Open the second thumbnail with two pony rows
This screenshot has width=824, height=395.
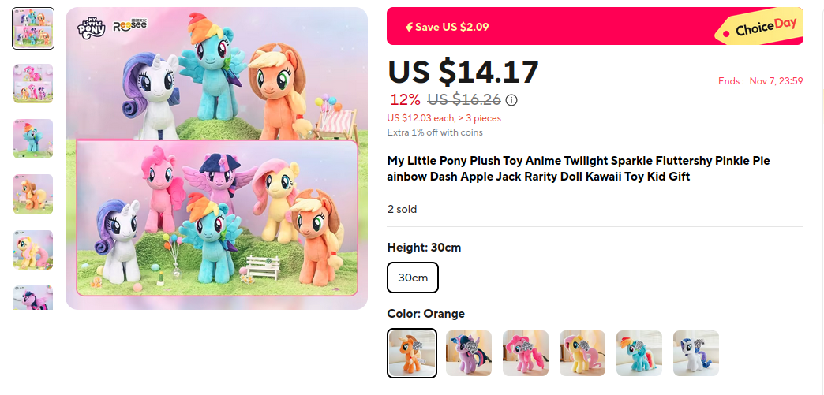pyautogui.click(x=33, y=84)
